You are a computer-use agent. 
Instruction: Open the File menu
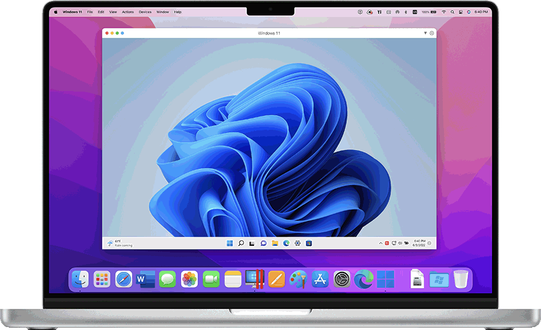90,12
